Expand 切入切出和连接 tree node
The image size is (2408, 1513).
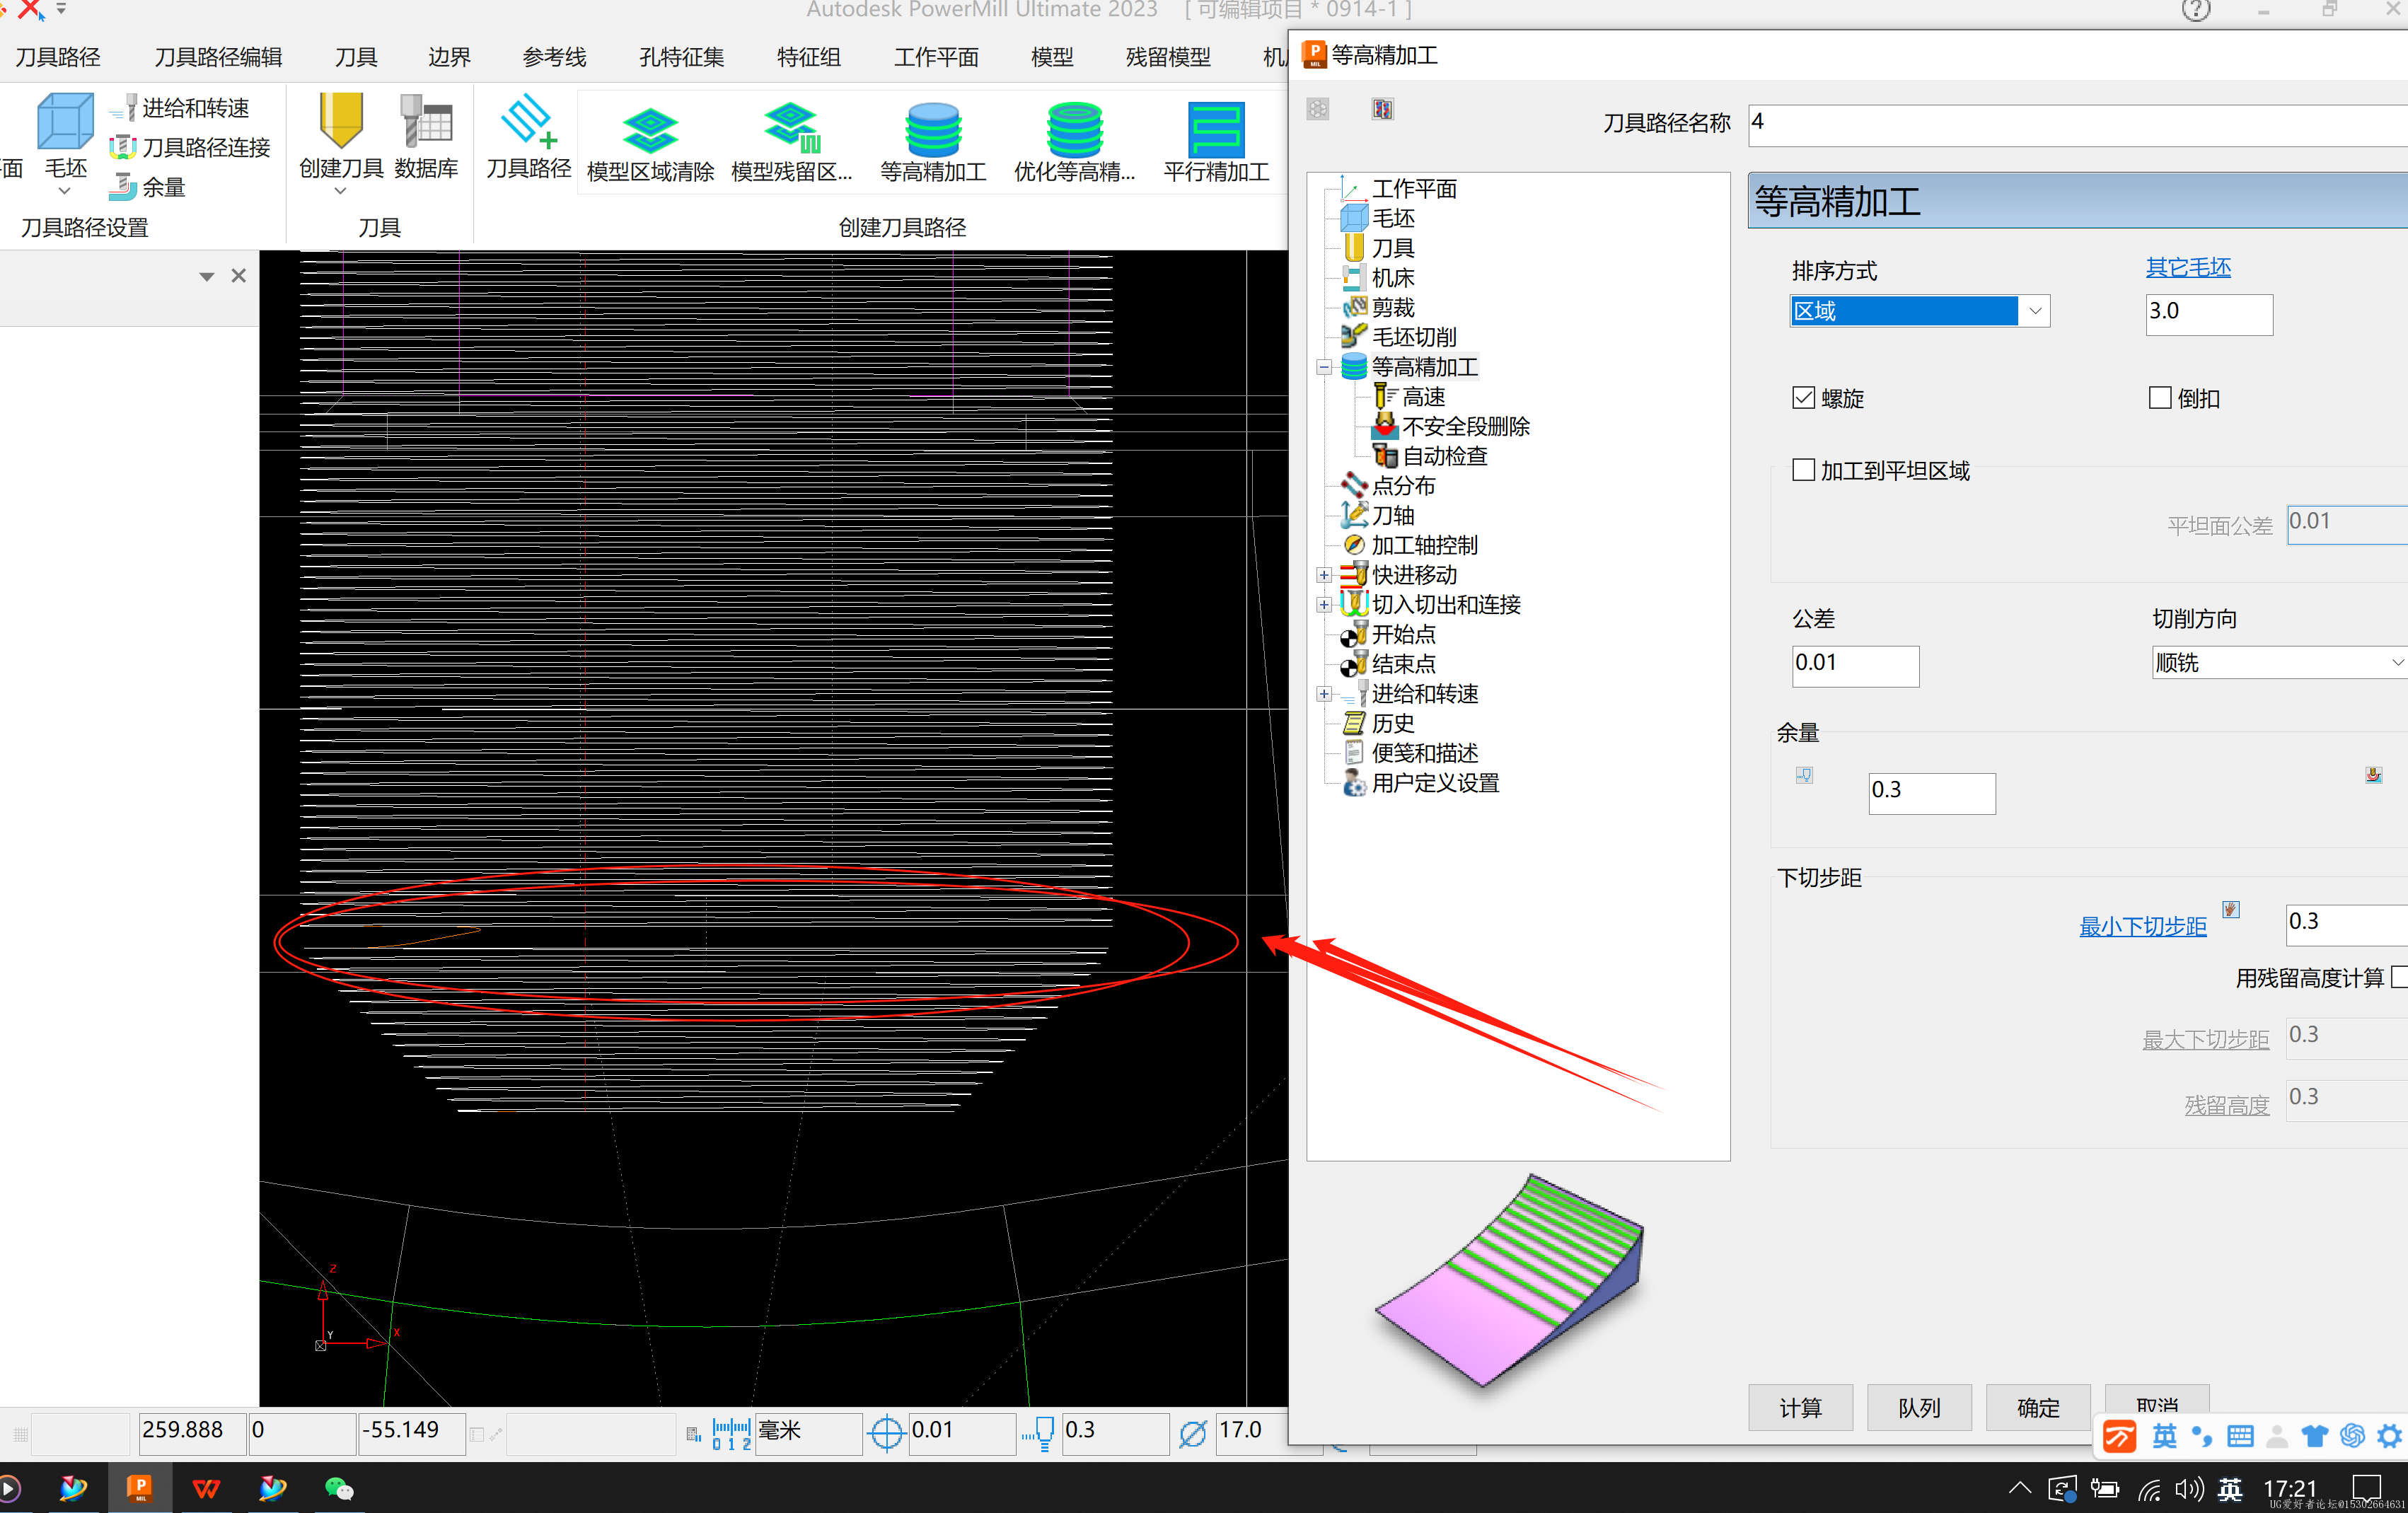tap(1323, 605)
